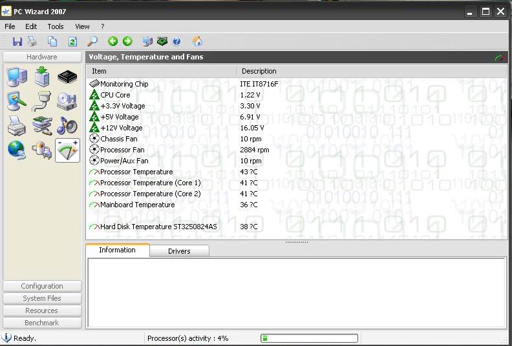Switch to the Drivers tab
The width and height of the screenshot is (512, 346).
179,251
